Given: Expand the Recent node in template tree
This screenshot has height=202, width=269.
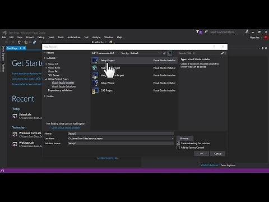Looking at the screenshot, I should (45, 53).
